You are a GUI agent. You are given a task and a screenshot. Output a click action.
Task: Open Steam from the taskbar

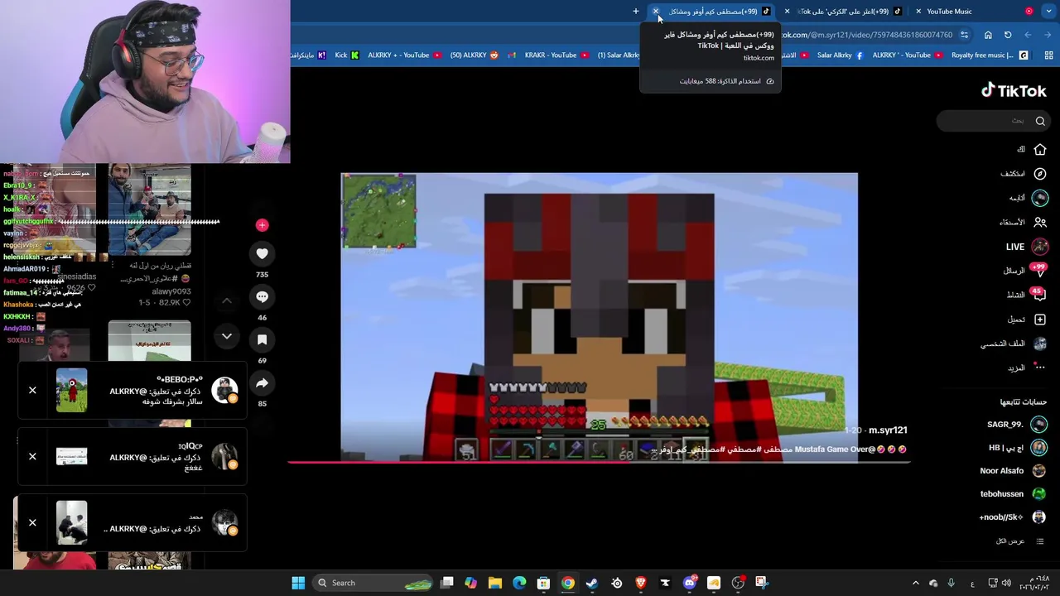click(x=592, y=583)
